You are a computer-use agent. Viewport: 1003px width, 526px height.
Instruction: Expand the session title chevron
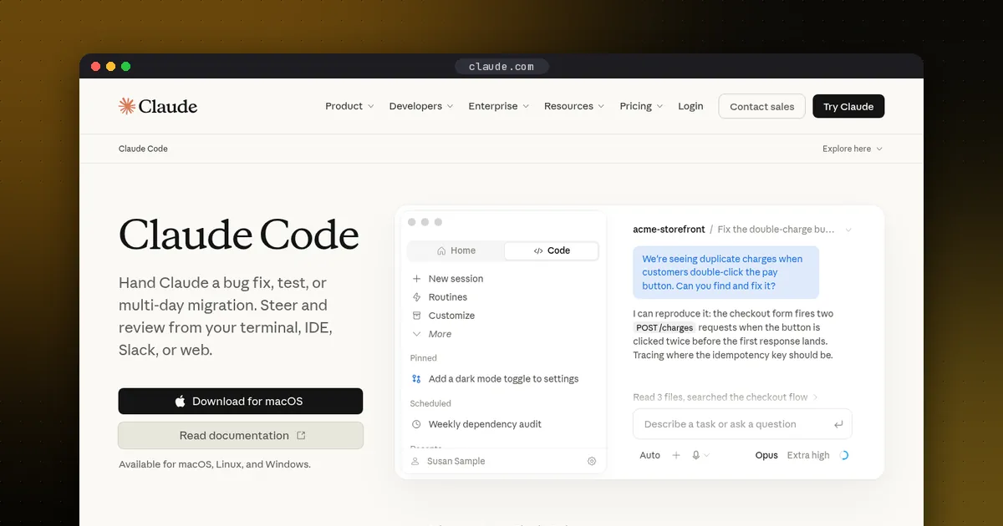848,230
